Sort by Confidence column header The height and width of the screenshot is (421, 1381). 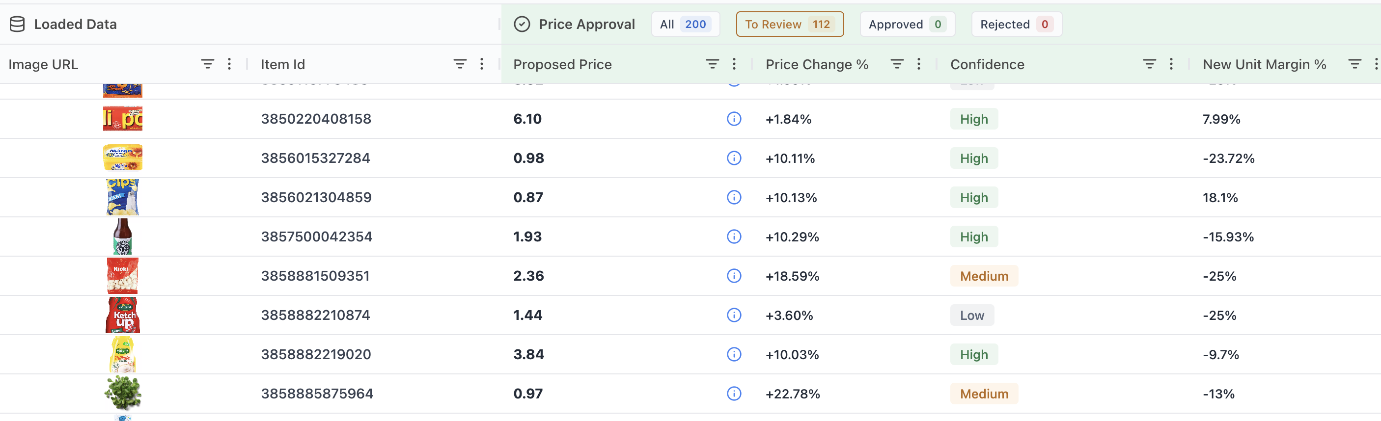click(987, 64)
